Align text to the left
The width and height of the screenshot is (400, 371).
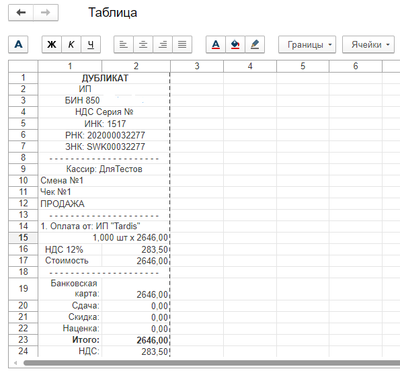pos(124,44)
